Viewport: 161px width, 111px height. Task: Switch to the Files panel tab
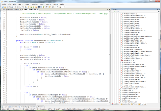click(134, 104)
